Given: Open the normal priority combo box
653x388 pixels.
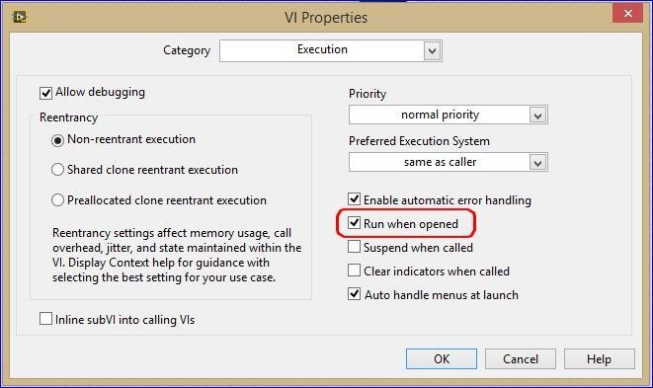Looking at the screenshot, I should pyautogui.click(x=449, y=115).
